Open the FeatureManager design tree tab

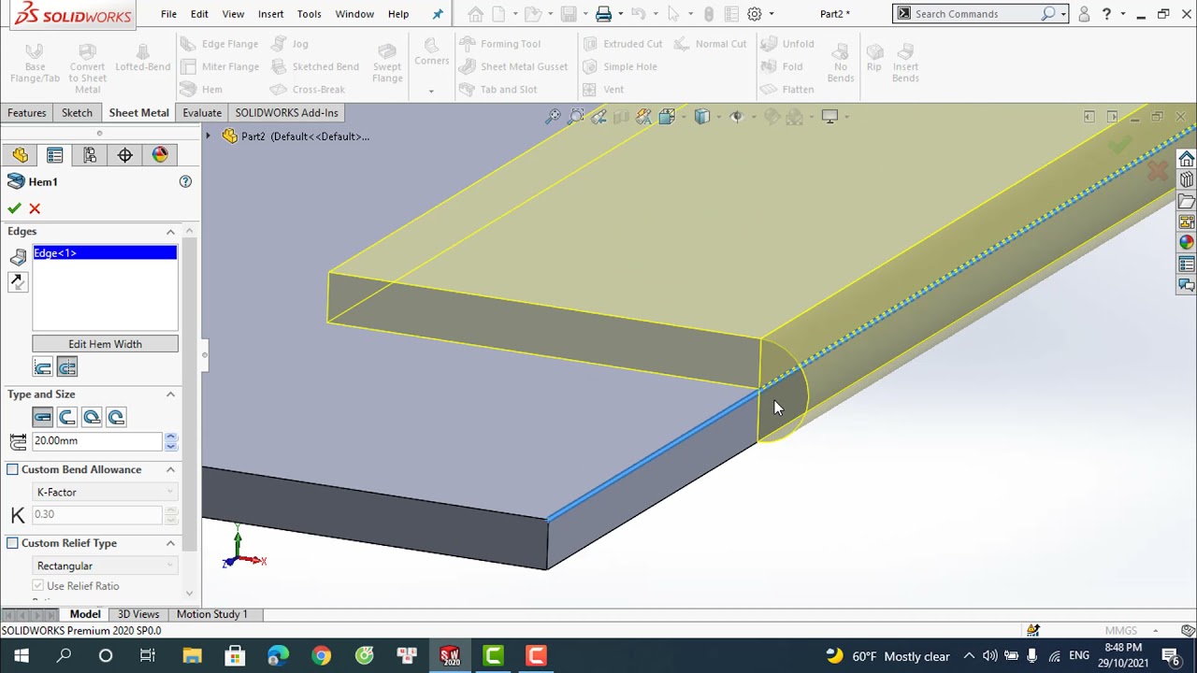[x=20, y=155]
